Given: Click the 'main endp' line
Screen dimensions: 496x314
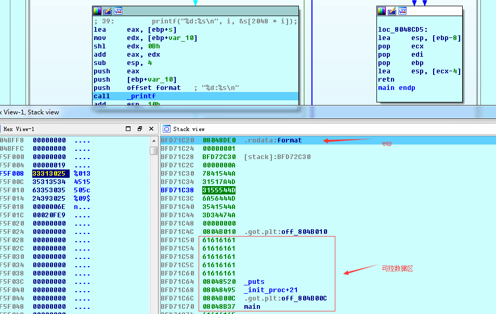Looking at the screenshot, I should pos(397,88).
